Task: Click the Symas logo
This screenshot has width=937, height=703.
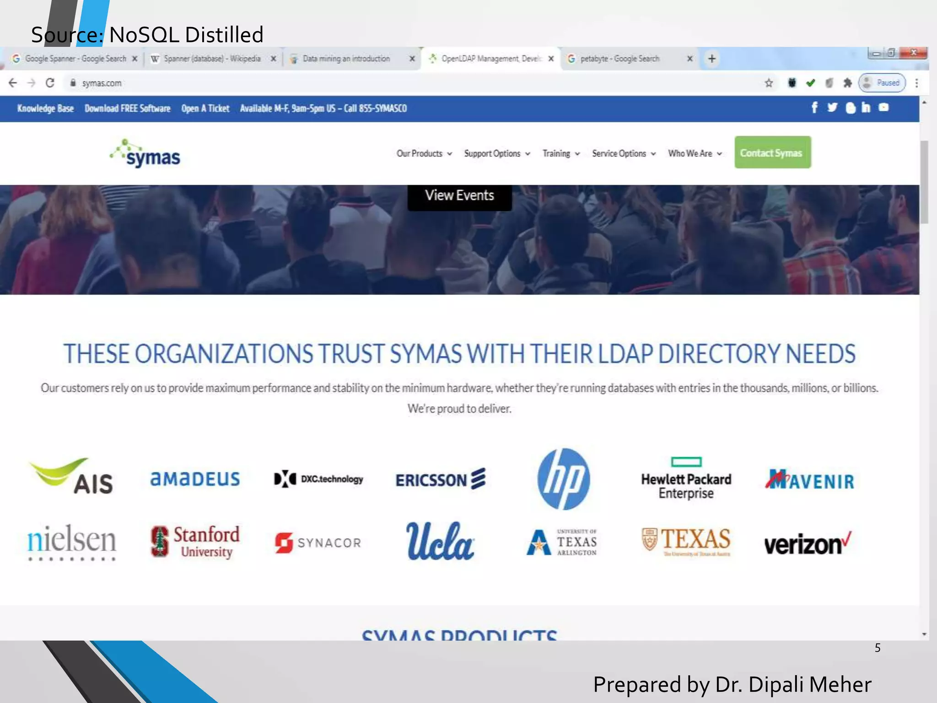Action: tap(145, 153)
